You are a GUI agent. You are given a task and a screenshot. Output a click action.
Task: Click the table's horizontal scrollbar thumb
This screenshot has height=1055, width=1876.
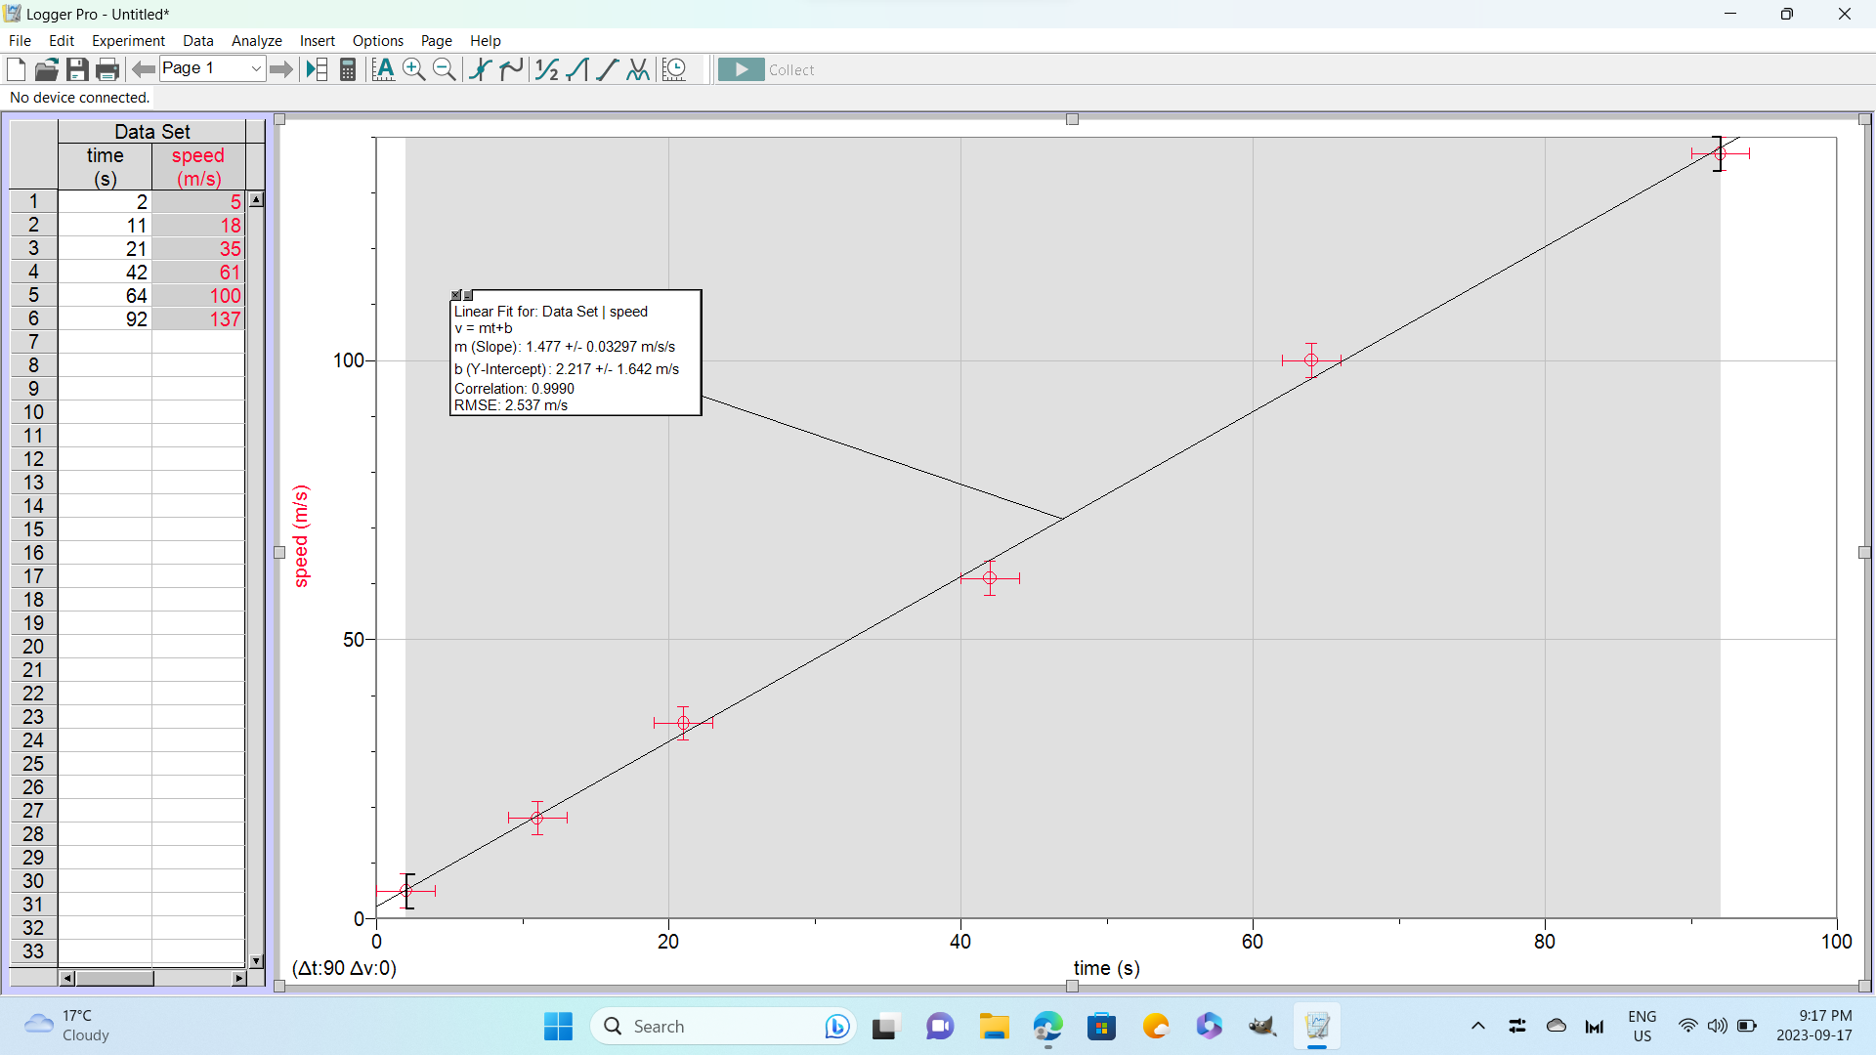pyautogui.click(x=114, y=978)
